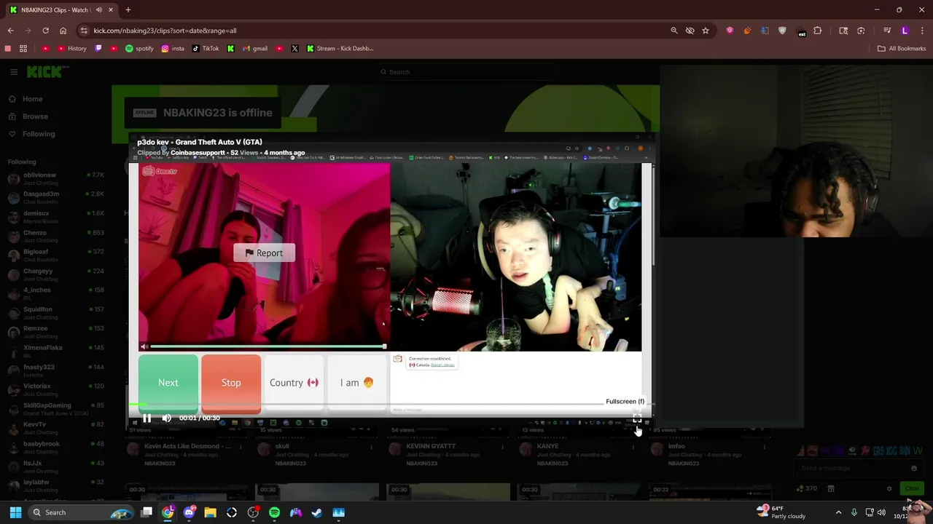
Task: Open the taskbar volume speaker icon
Action: (881, 512)
